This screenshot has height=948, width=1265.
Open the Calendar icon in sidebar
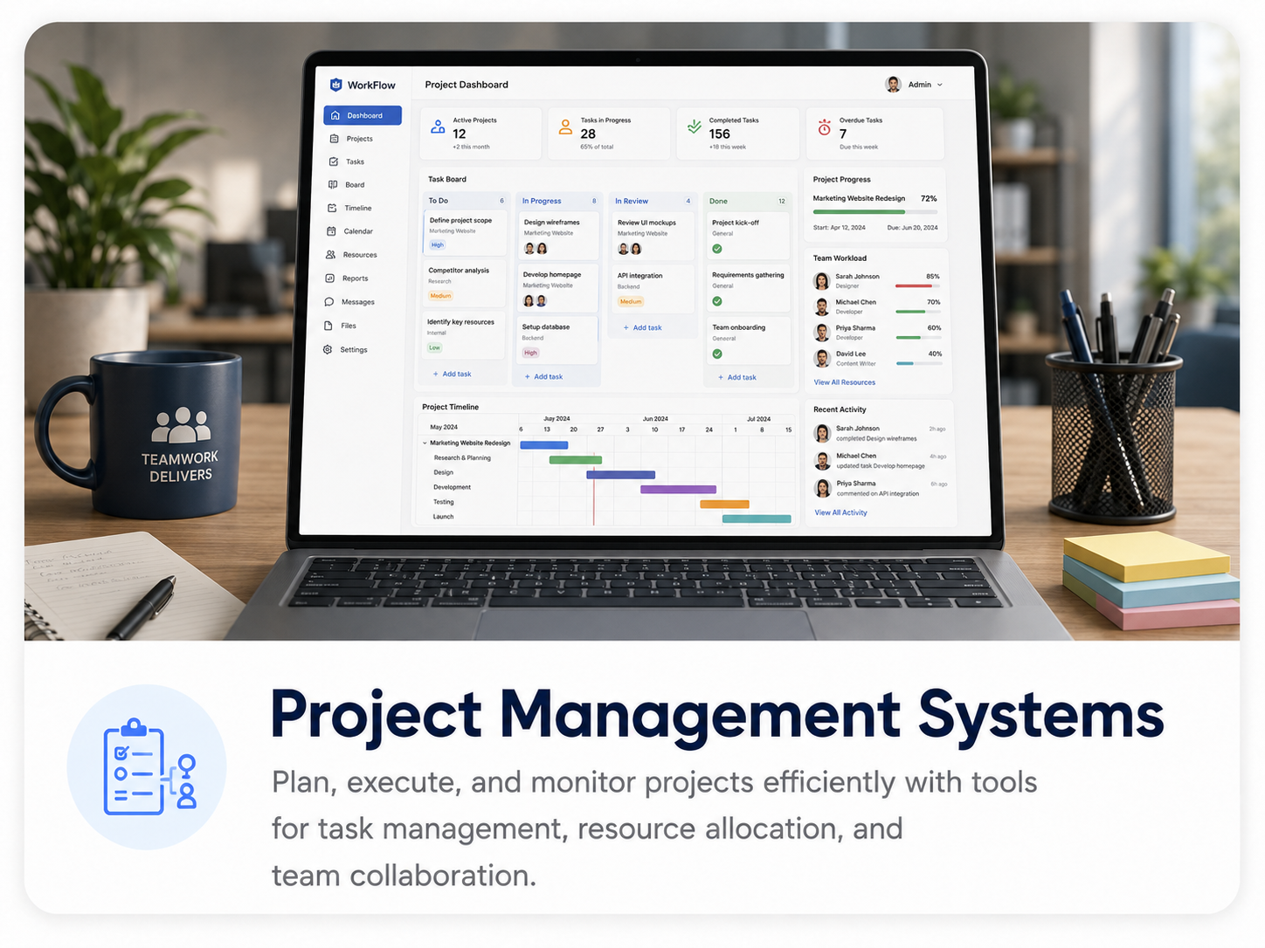(x=331, y=231)
